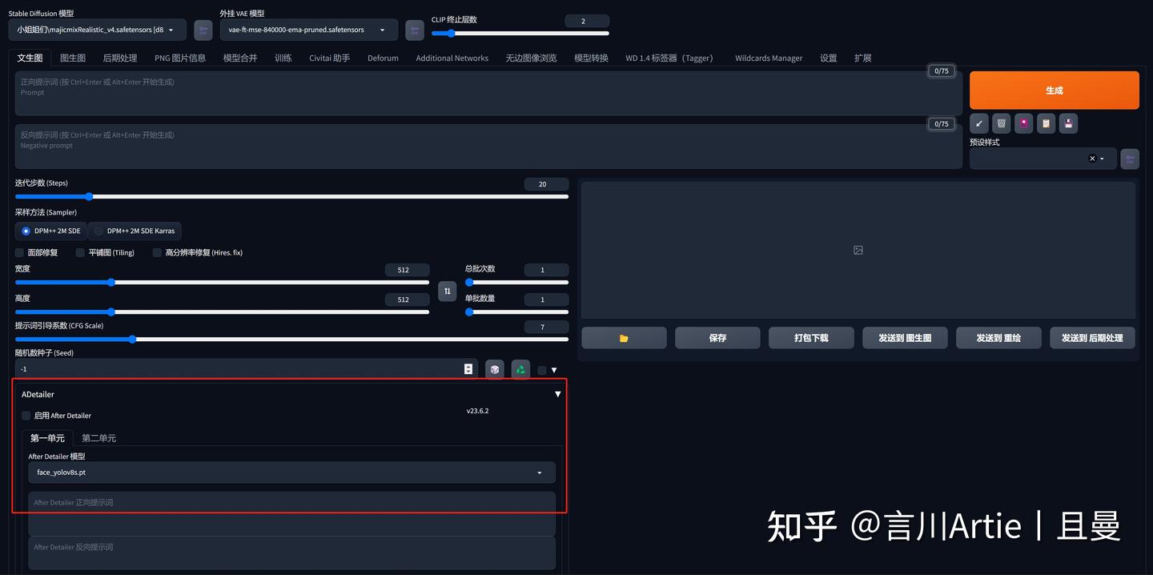The image size is (1153, 575).
Task: Select the 第二单元 ADetailer tab
Action: (x=98, y=438)
